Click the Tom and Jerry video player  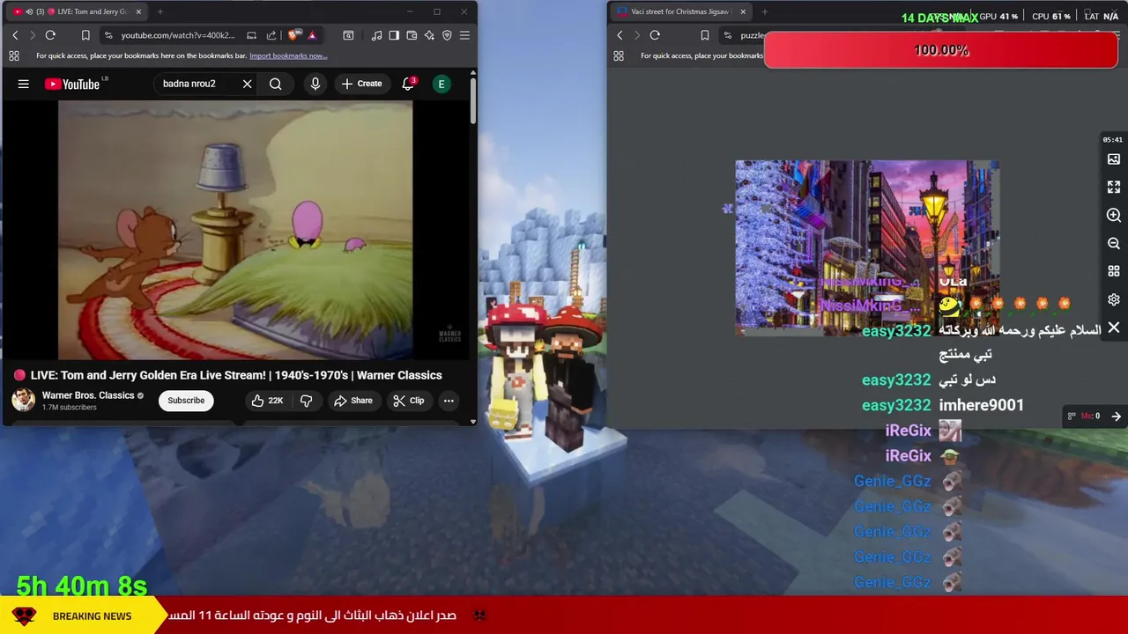tap(235, 231)
